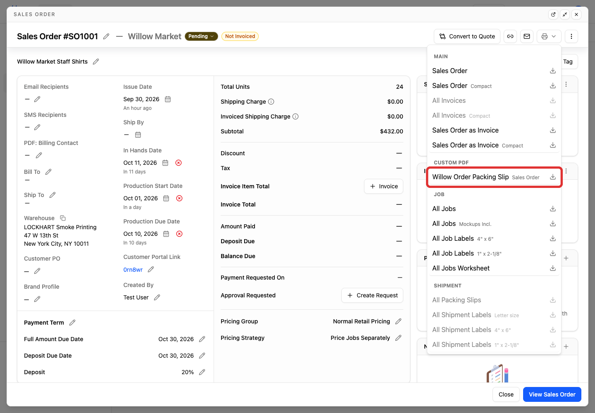Select All Jobs Worksheet option
595x413 pixels.
coord(494,268)
